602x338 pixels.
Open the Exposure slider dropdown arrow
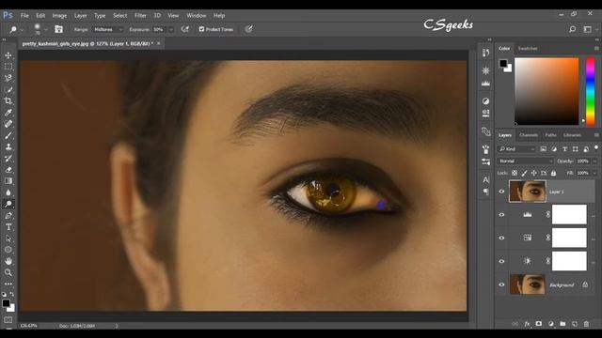(171, 29)
